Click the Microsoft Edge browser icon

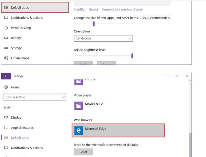click(78, 130)
